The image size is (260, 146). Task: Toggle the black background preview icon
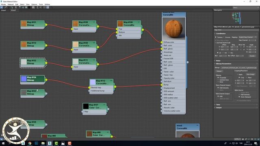click(x=29, y=7)
